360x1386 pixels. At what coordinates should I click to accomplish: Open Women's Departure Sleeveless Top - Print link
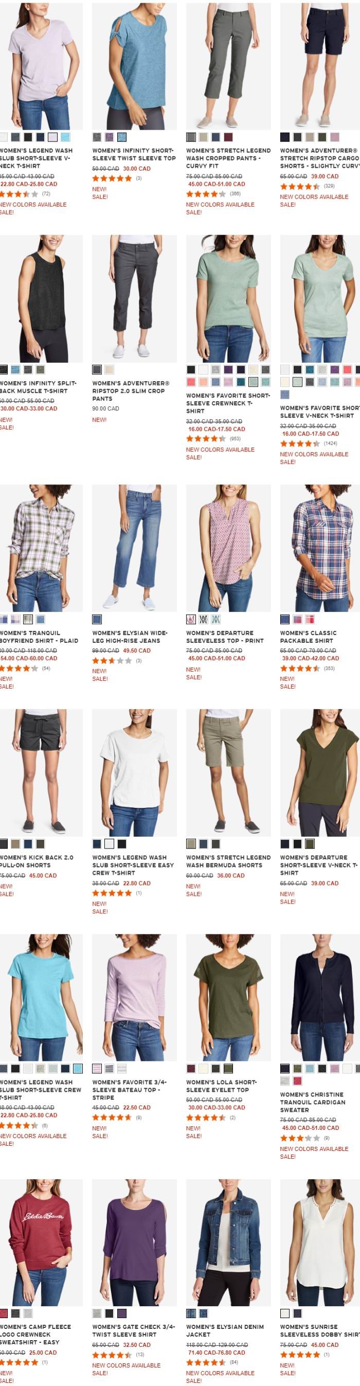(225, 637)
